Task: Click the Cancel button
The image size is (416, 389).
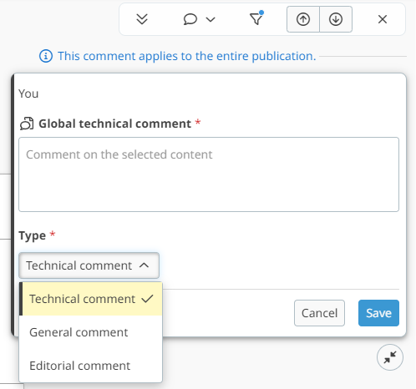Action: click(x=319, y=313)
